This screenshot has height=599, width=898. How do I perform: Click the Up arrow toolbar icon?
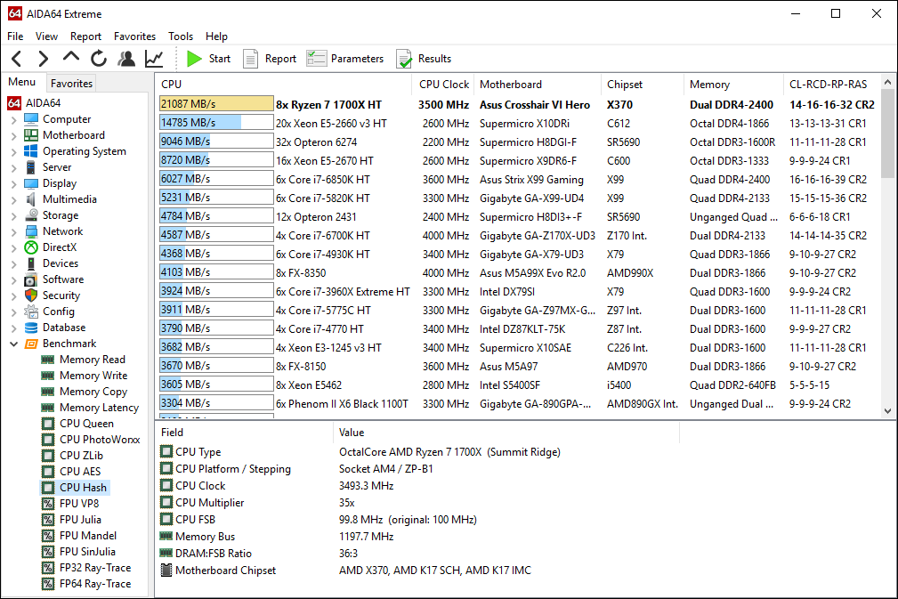pyautogui.click(x=71, y=59)
